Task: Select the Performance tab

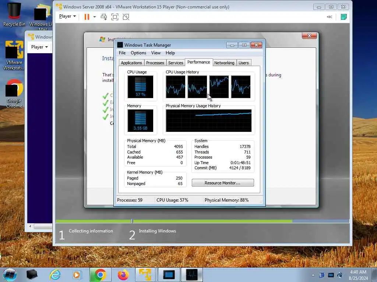Action: (x=198, y=62)
